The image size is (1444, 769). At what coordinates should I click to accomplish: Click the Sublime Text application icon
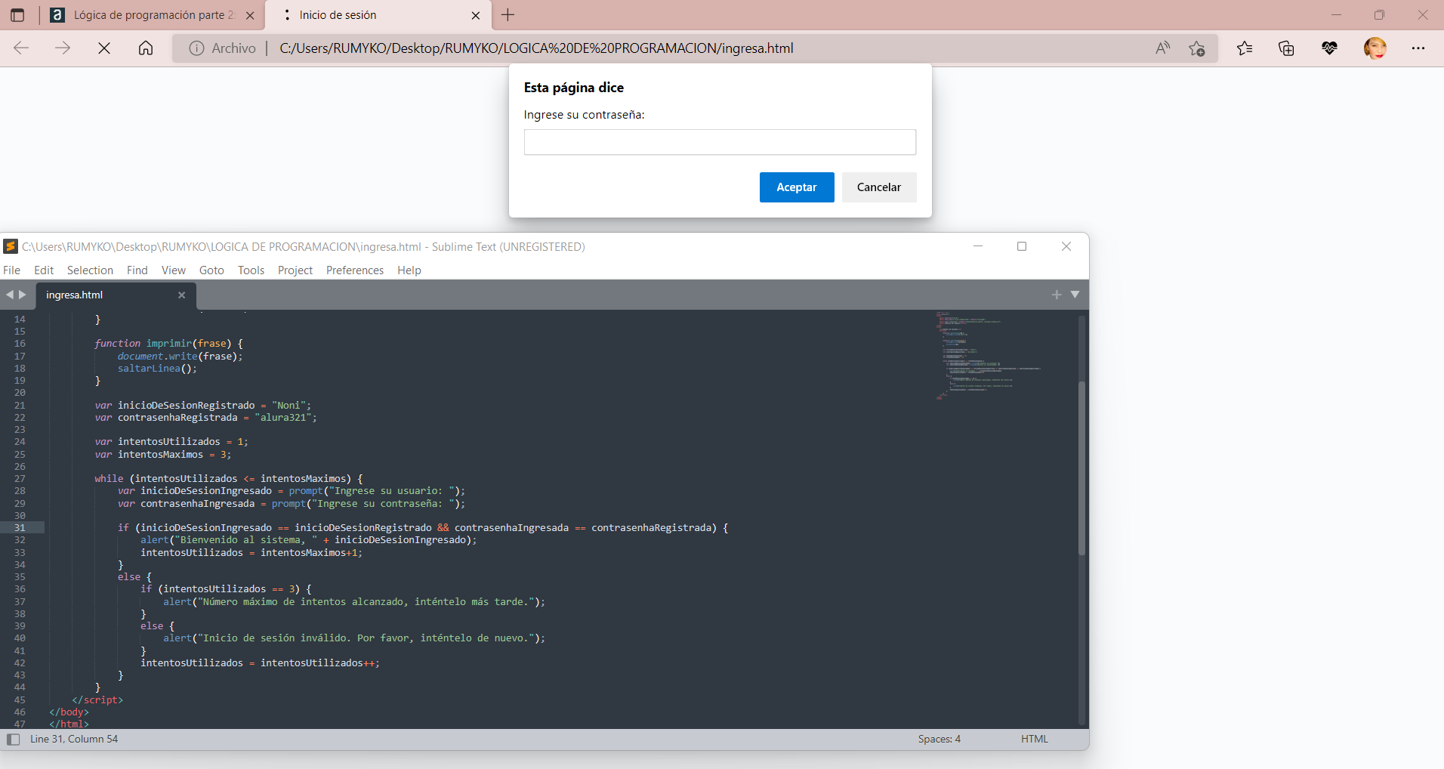[x=11, y=246]
